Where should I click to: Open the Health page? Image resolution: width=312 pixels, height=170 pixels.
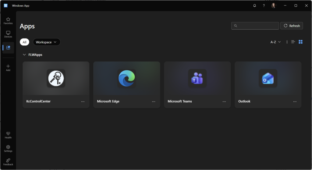tap(8, 135)
